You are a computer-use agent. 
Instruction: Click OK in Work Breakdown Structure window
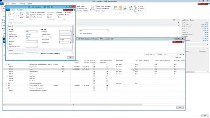click(180, 108)
